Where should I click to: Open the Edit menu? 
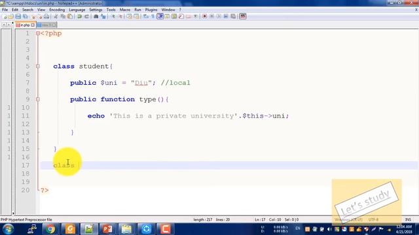(x=15, y=10)
